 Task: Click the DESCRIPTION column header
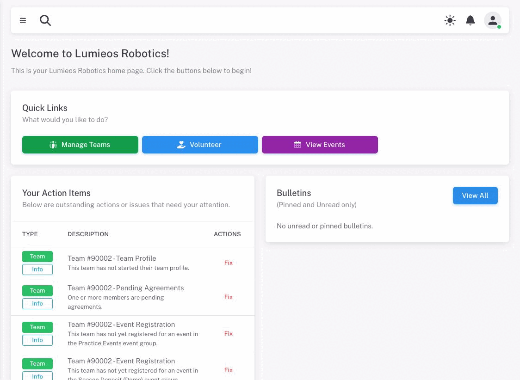(x=88, y=234)
